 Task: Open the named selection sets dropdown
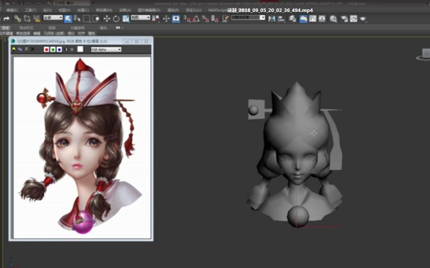tap(248, 18)
